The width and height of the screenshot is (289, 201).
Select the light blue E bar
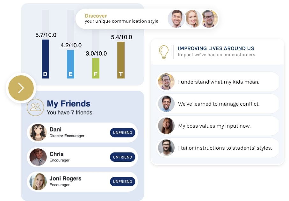click(x=70, y=64)
